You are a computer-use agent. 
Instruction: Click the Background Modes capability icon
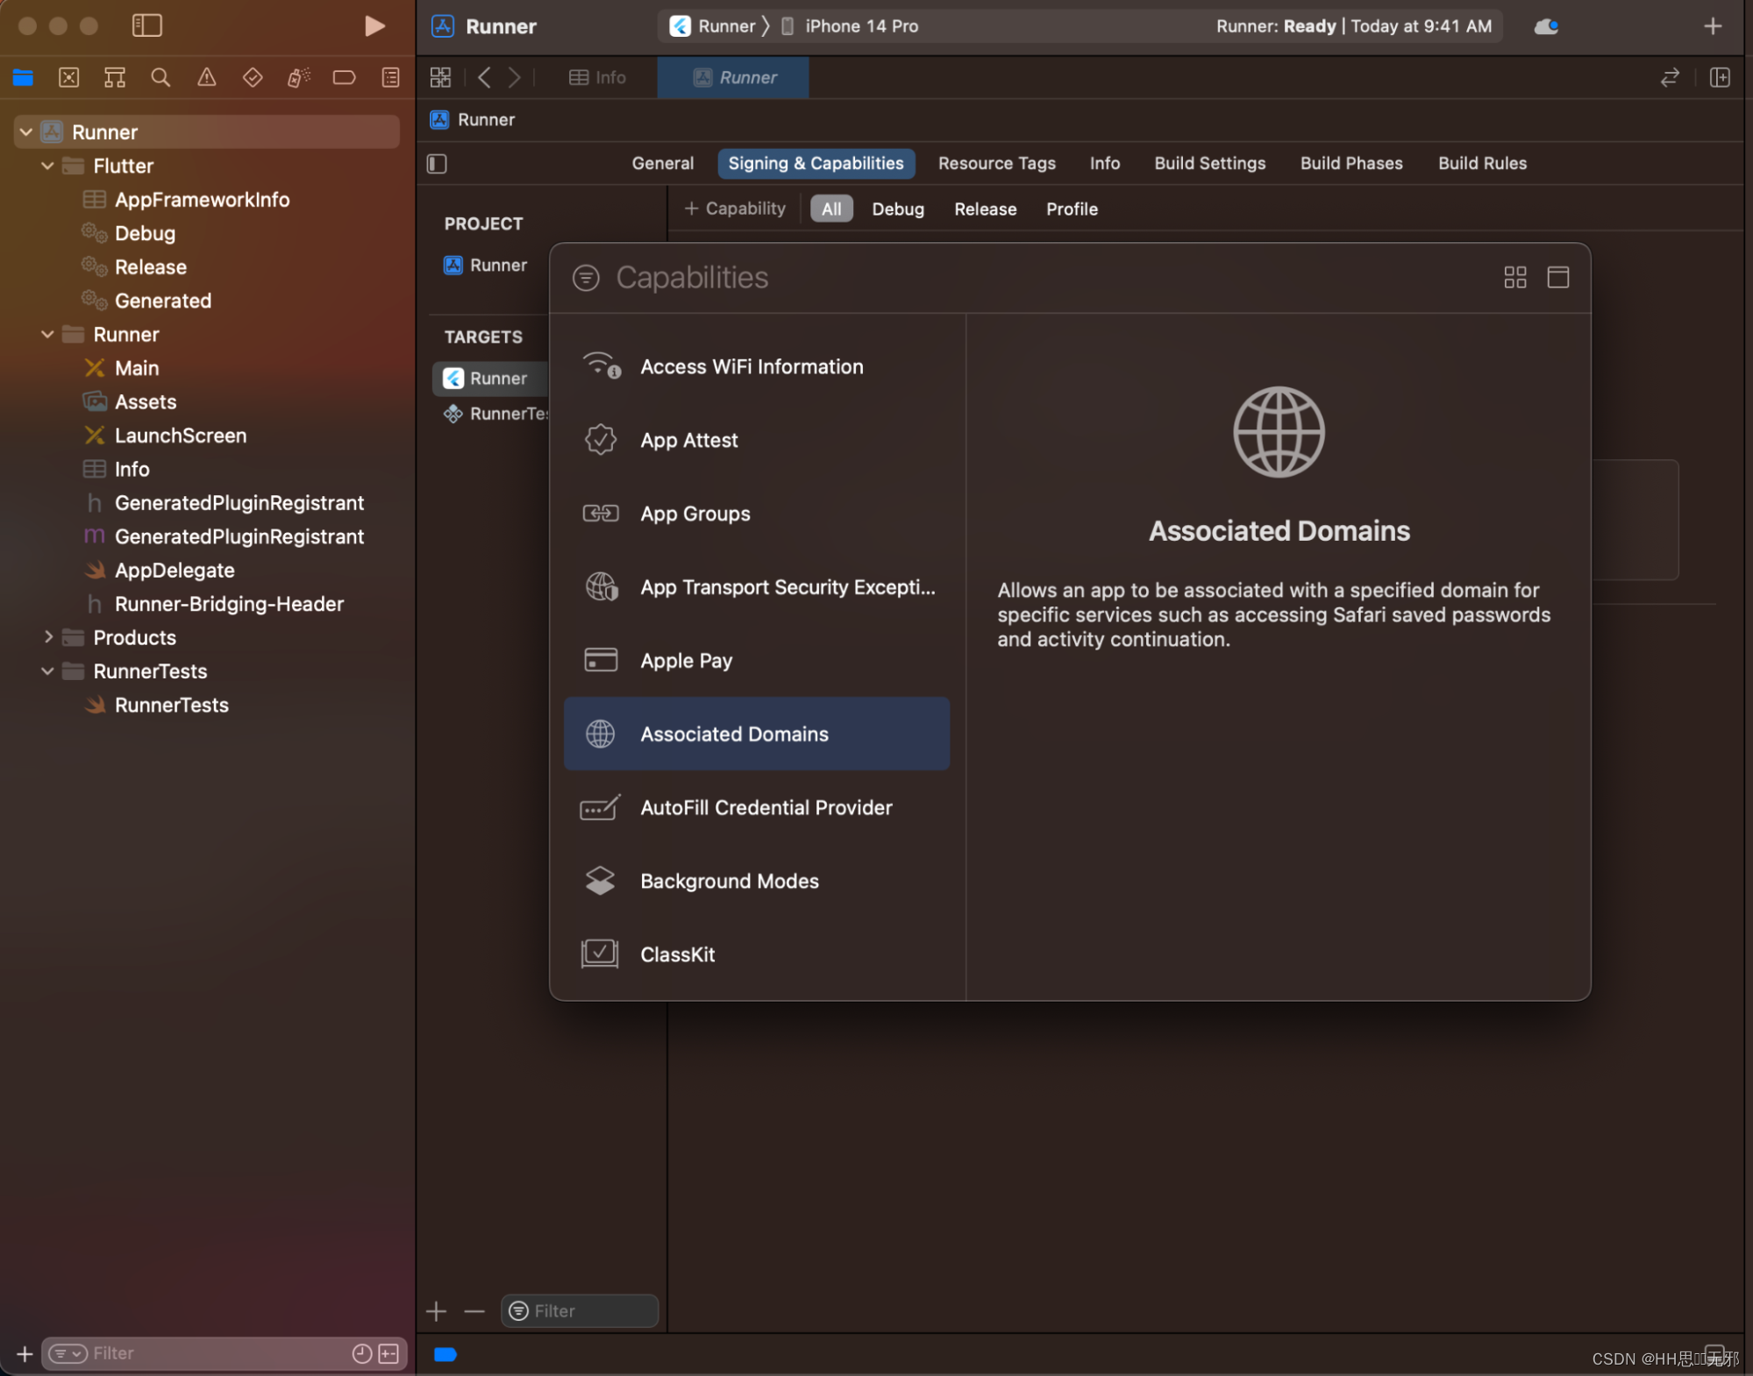click(597, 880)
